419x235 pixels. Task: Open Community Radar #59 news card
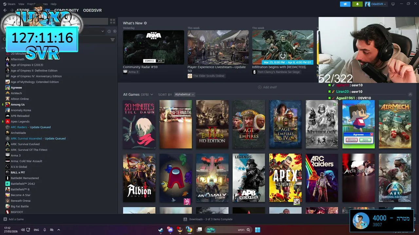click(154, 47)
